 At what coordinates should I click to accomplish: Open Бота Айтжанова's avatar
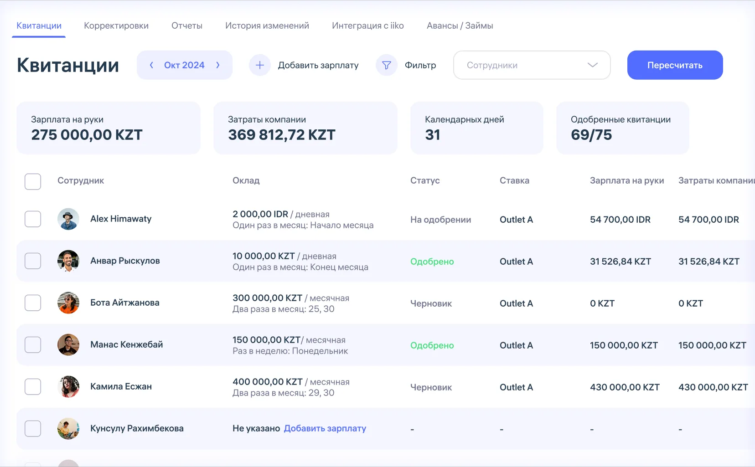[x=68, y=303]
